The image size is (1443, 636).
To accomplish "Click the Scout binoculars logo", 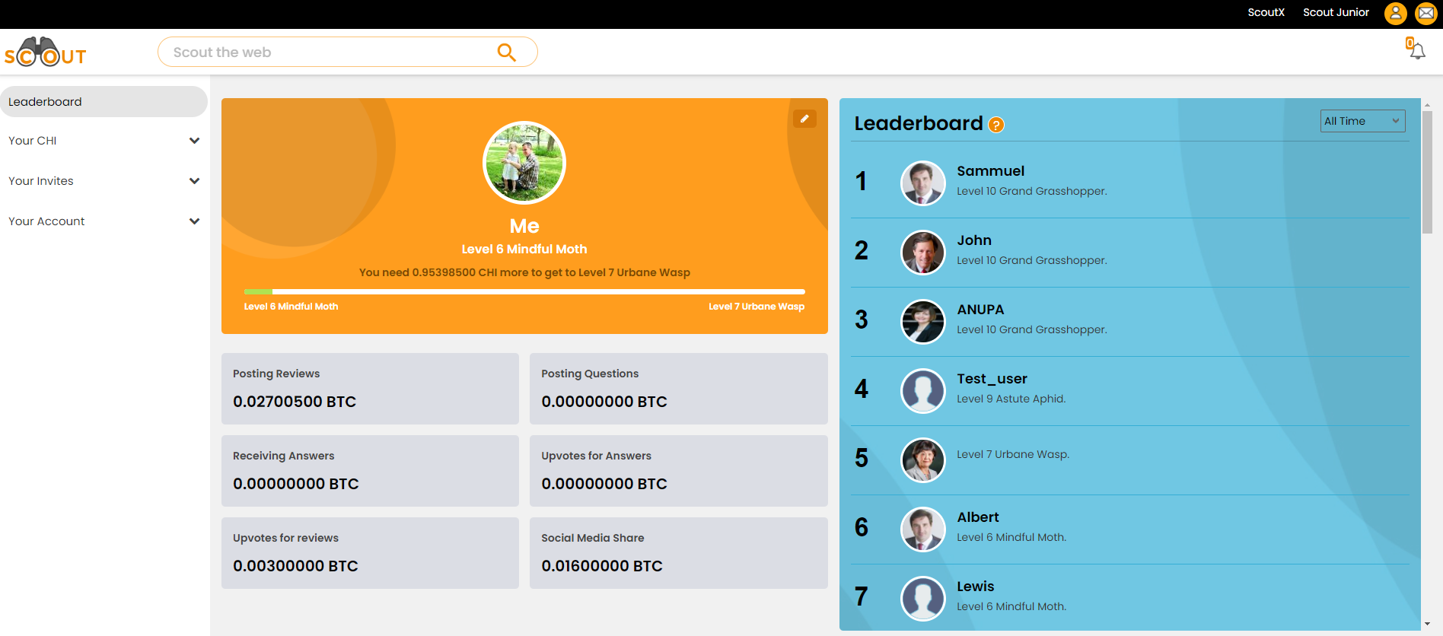I will click(46, 52).
